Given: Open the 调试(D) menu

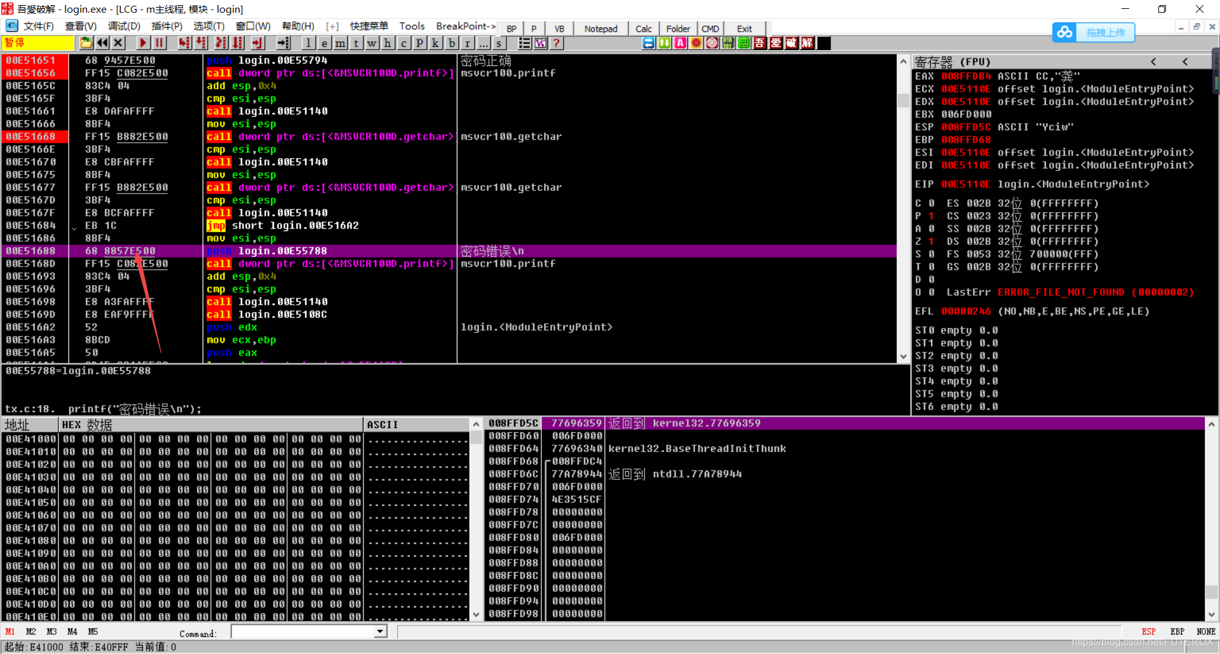Looking at the screenshot, I should point(124,26).
